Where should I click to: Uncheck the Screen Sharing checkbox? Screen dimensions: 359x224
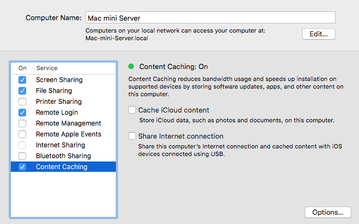[22, 80]
